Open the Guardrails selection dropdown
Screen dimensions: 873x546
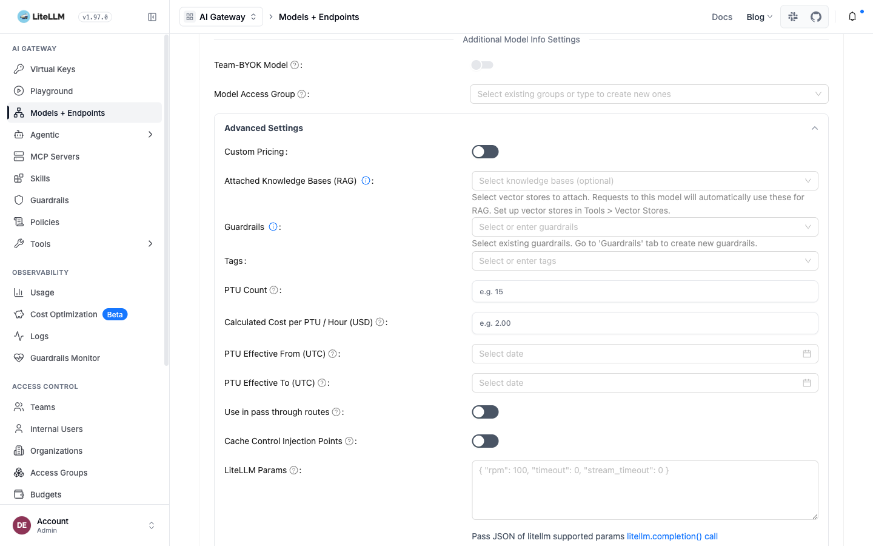(645, 227)
